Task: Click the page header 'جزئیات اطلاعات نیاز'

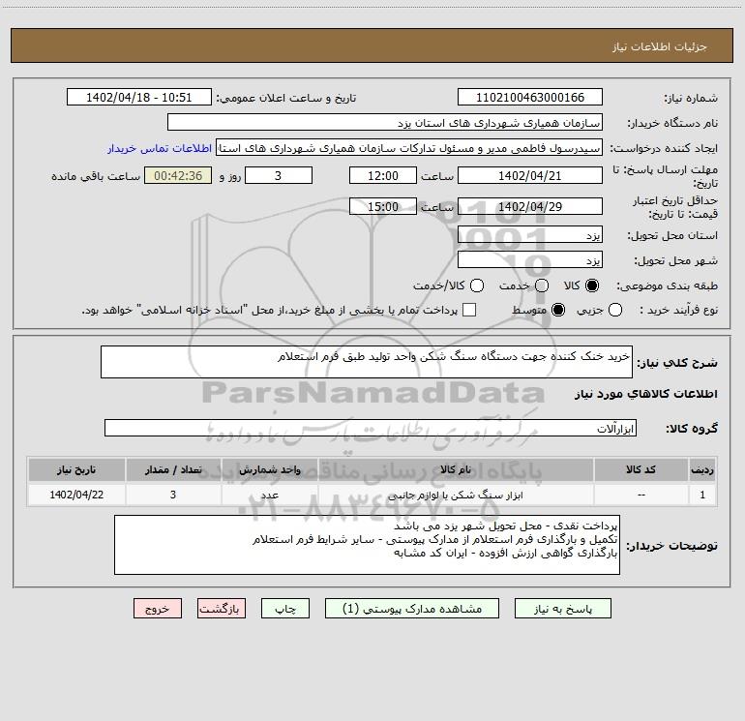Action: (x=659, y=46)
